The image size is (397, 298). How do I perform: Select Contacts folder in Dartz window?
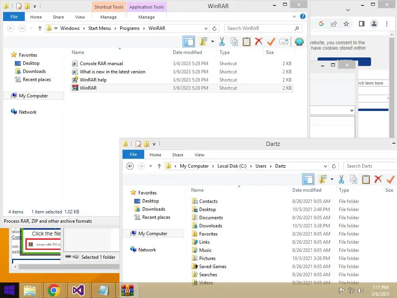tap(208, 201)
